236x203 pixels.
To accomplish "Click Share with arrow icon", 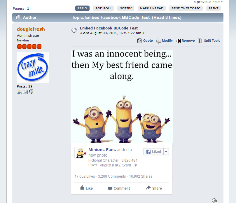I will tap(154, 188).
